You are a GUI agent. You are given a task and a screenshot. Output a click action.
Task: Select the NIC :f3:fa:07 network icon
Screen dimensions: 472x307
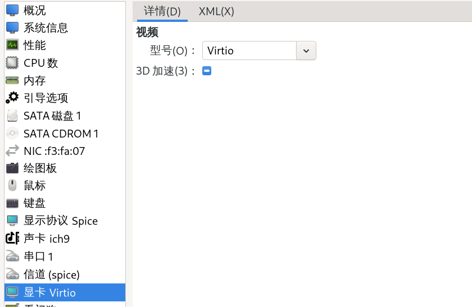point(12,150)
